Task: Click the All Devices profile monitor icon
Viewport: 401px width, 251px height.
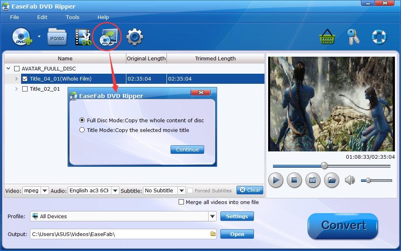Action: click(x=35, y=216)
